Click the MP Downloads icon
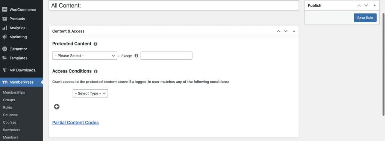385x141 pixels. tap(5, 70)
